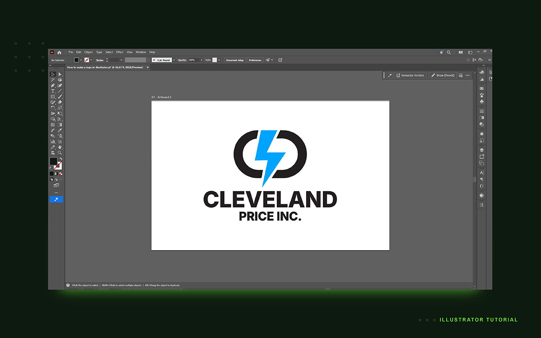Screen dimensions: 541x338
Task: Open the Color panel palette icon
Action: (x=482, y=72)
